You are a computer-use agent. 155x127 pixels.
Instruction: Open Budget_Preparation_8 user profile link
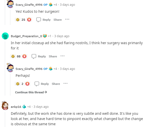click(26, 36)
